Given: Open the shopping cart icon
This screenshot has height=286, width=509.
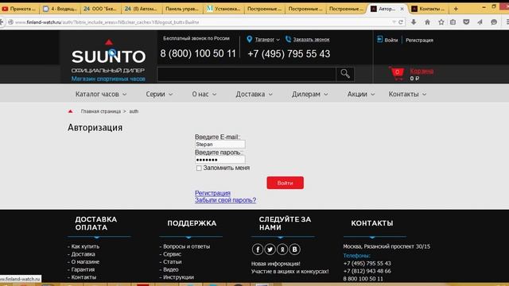Looking at the screenshot, I should [x=397, y=73].
